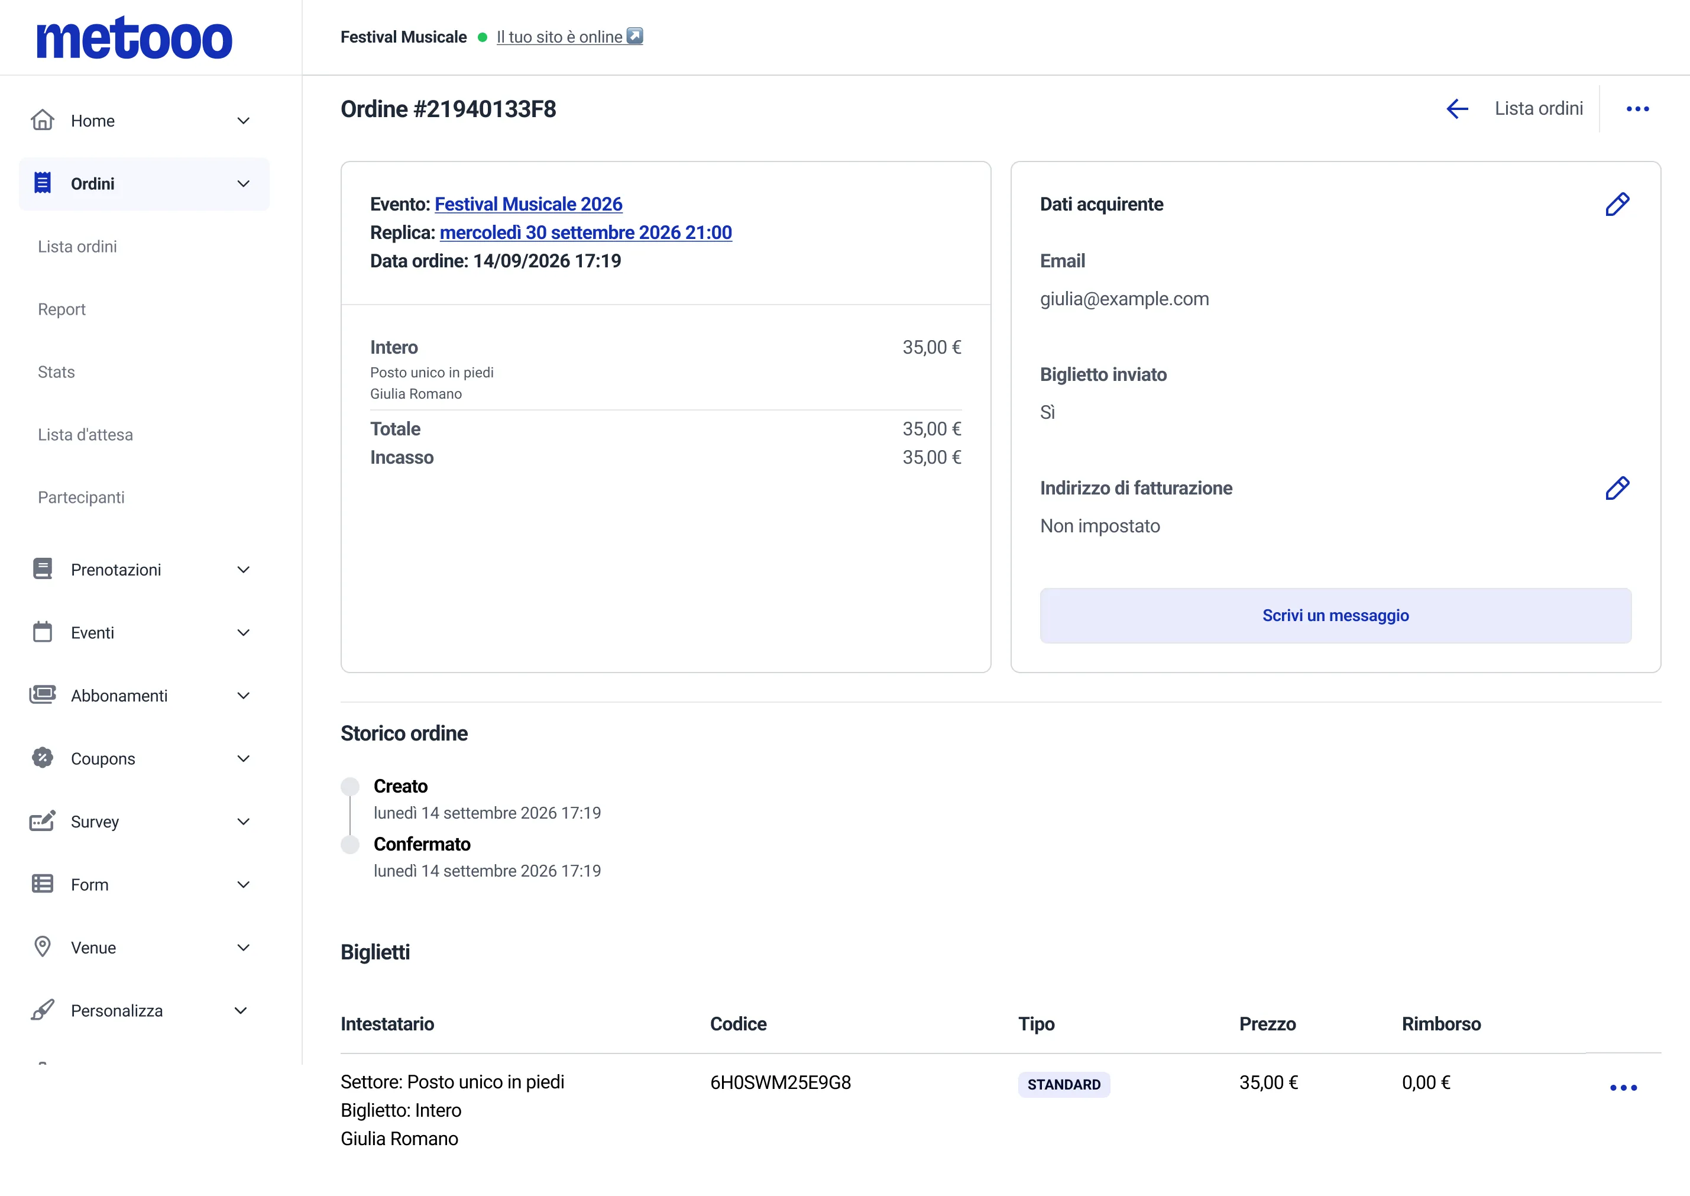This screenshot has height=1196, width=1690.
Task: Edit buyer data with pencil icon
Action: coord(1617,204)
